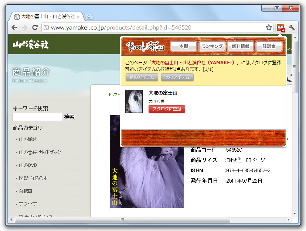Image resolution: width=306 pixels, height=231 pixels.
Task: Click the 次のアイテム button
Action: (x=177, y=77)
